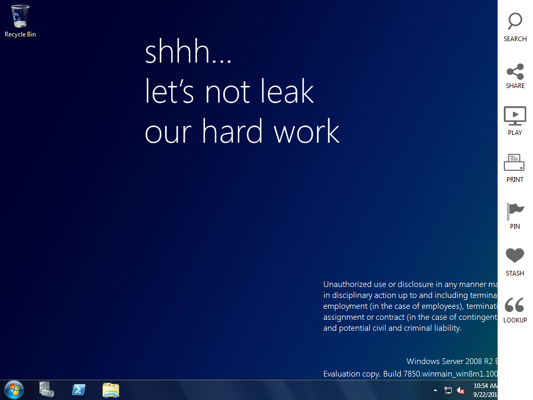The height and width of the screenshot is (400, 533).
Task: Select the Recycle Bin desktop icon
Action: point(20,21)
